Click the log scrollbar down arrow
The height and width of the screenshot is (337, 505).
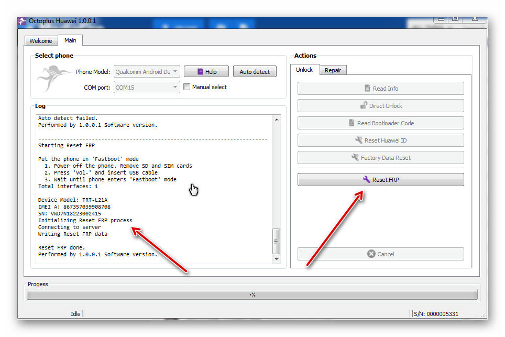point(277,259)
